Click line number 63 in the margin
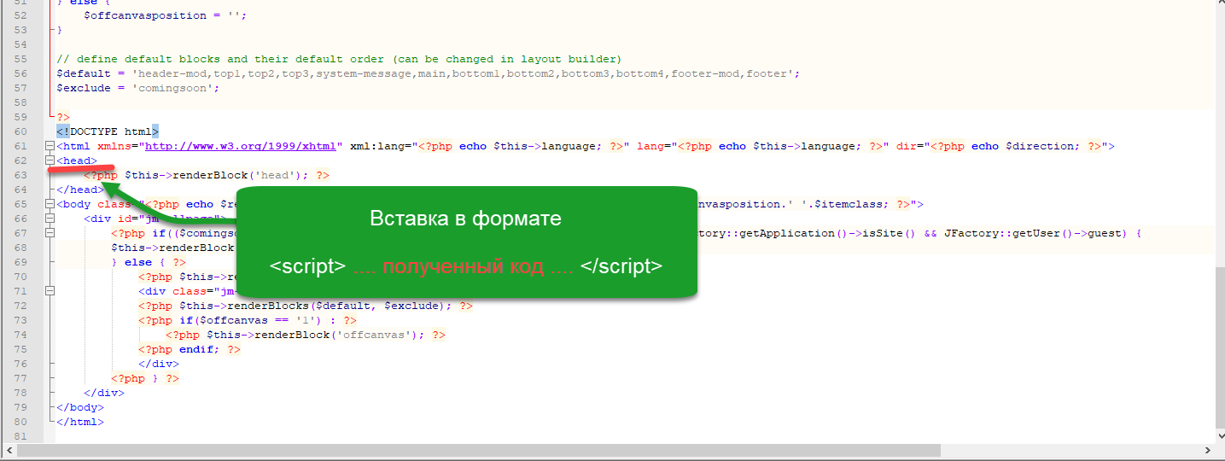Image resolution: width=1225 pixels, height=461 pixels. tap(20, 175)
